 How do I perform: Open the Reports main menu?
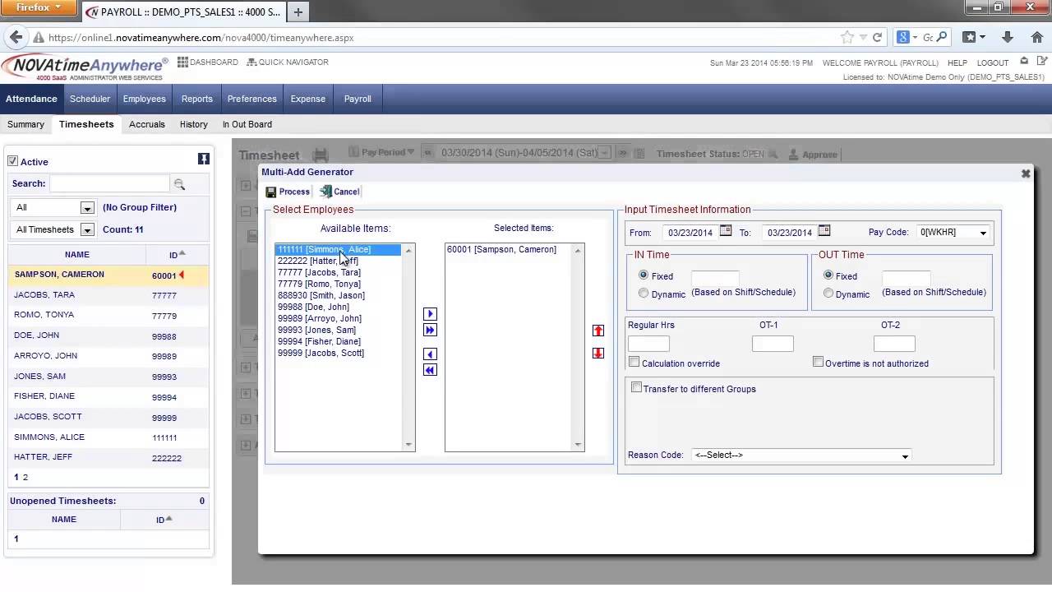(x=197, y=99)
